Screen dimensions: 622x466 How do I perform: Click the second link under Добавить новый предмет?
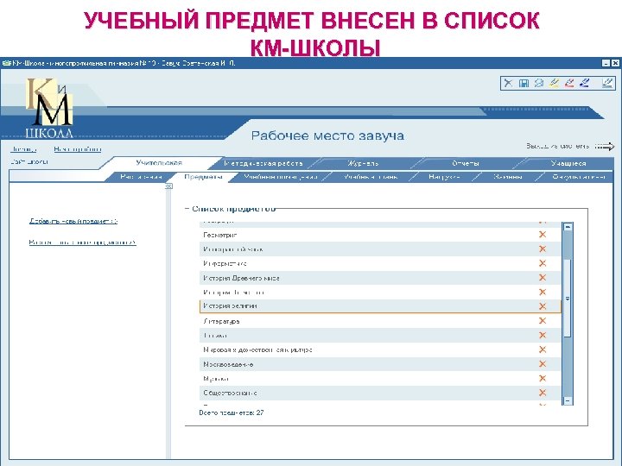pos(83,242)
